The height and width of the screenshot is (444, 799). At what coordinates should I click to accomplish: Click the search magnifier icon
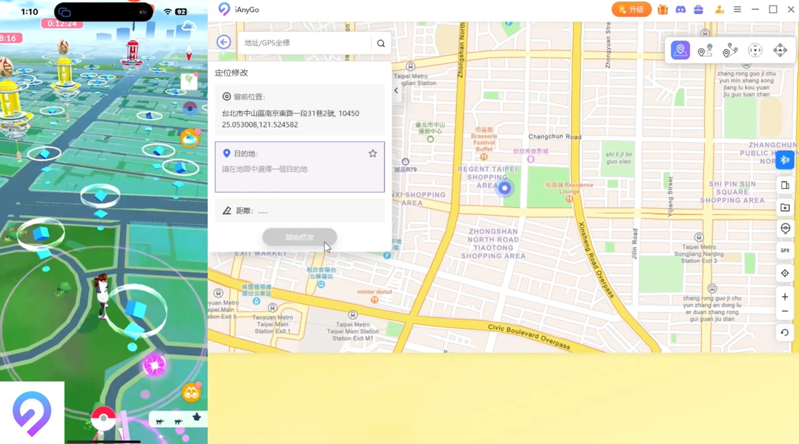pyautogui.click(x=381, y=43)
